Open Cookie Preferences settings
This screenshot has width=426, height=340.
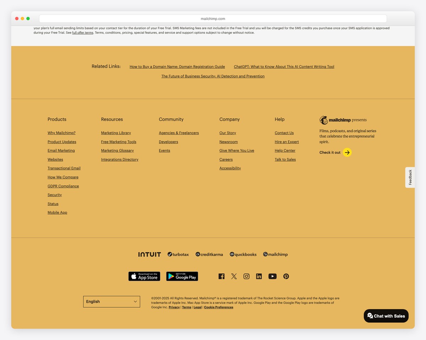[x=218, y=307]
